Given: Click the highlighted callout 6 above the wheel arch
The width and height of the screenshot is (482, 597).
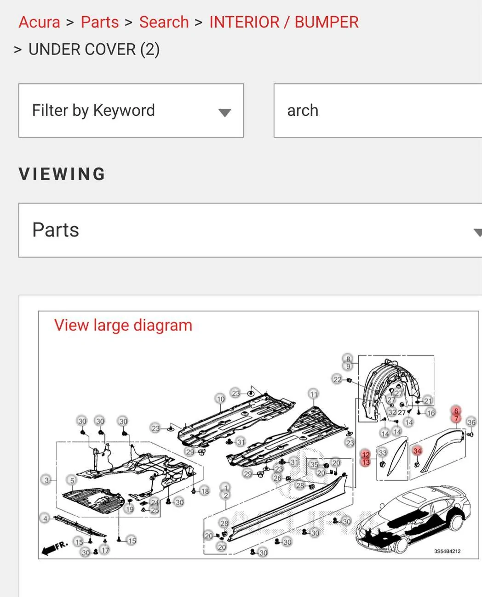Looking at the screenshot, I should 456,411.
